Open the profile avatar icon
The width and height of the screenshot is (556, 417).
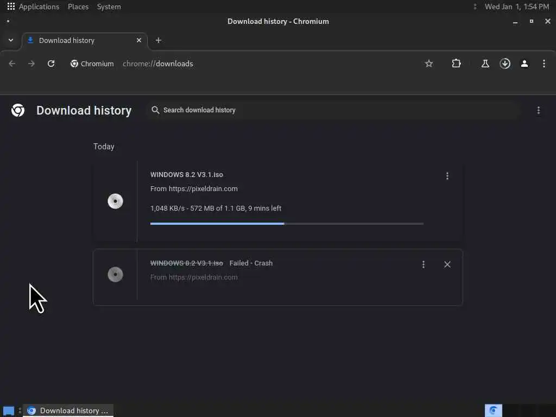525,64
